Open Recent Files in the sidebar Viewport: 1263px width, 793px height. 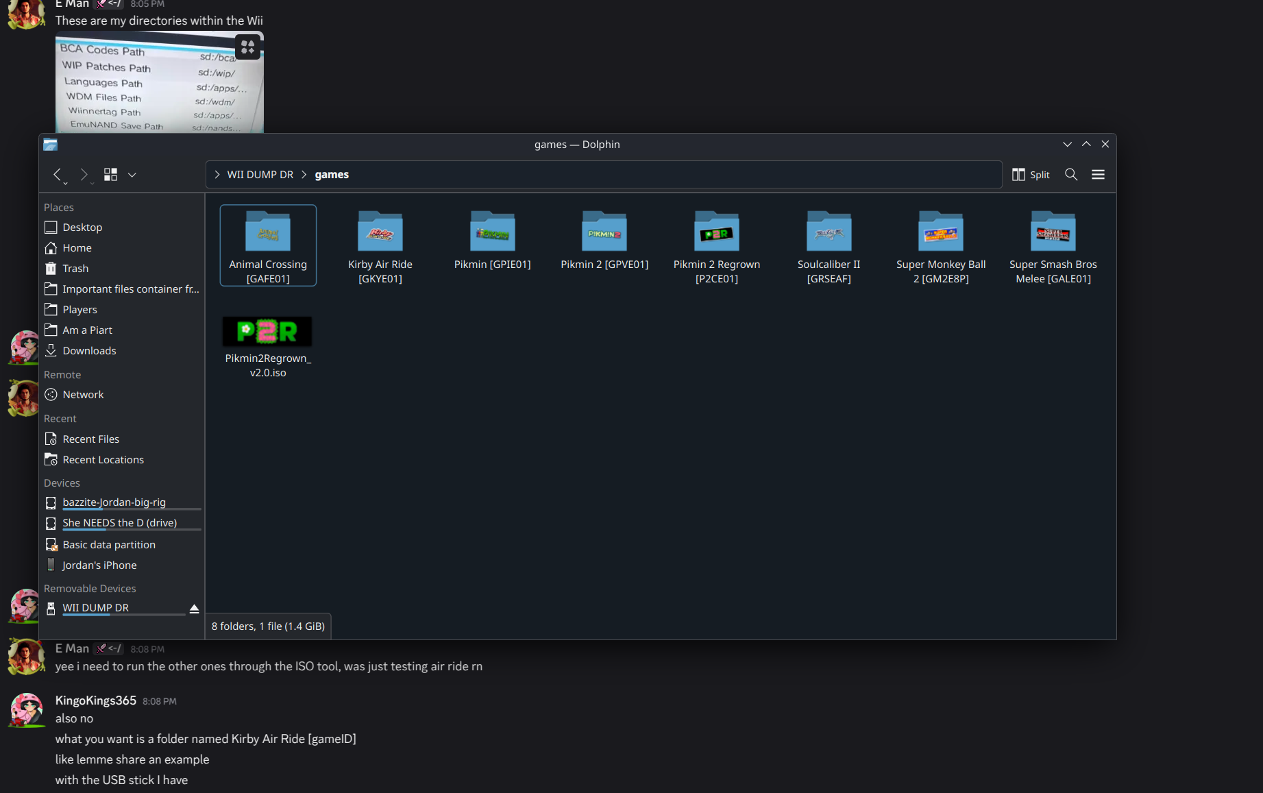[x=90, y=439]
